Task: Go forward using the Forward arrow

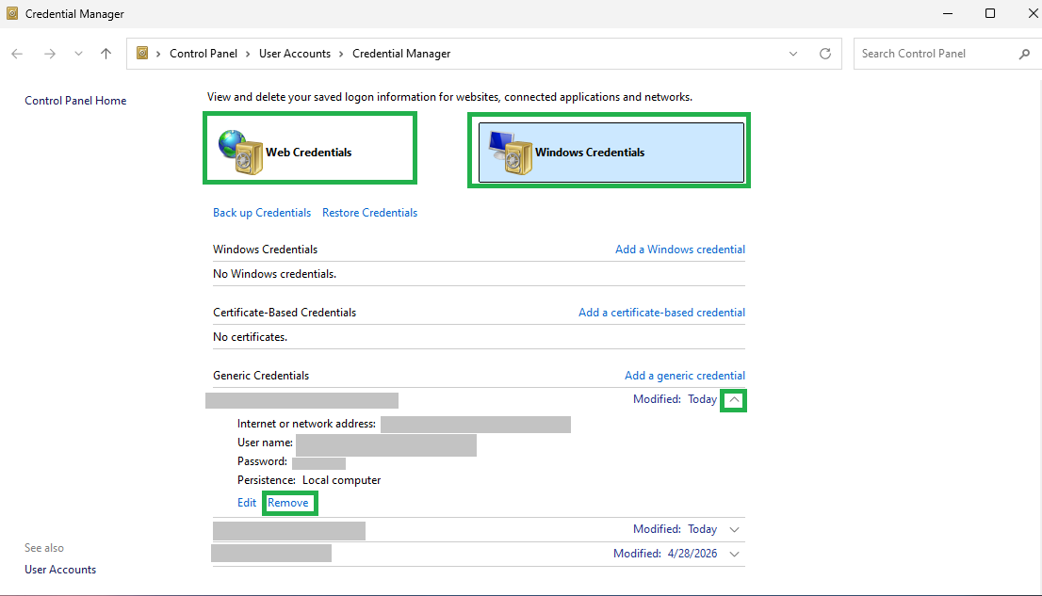Action: [x=50, y=54]
